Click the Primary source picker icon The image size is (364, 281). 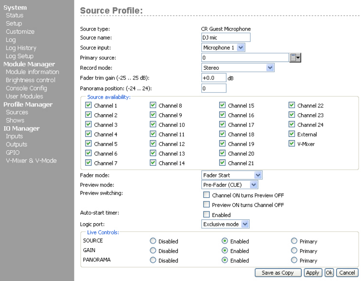click(296, 57)
